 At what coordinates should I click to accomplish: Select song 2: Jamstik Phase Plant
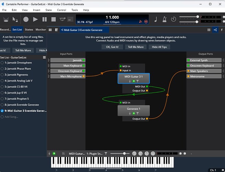23,69
